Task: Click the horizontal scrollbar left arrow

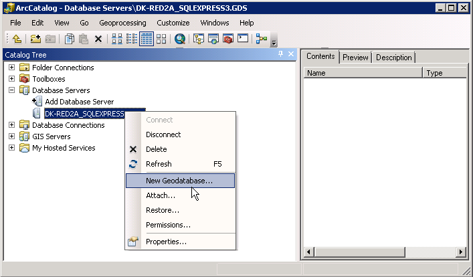Action: tap(309, 252)
